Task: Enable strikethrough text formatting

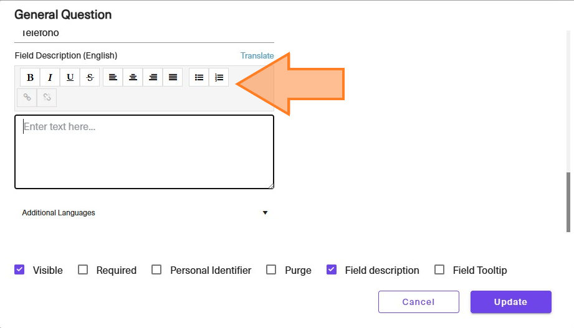Action: [x=90, y=77]
